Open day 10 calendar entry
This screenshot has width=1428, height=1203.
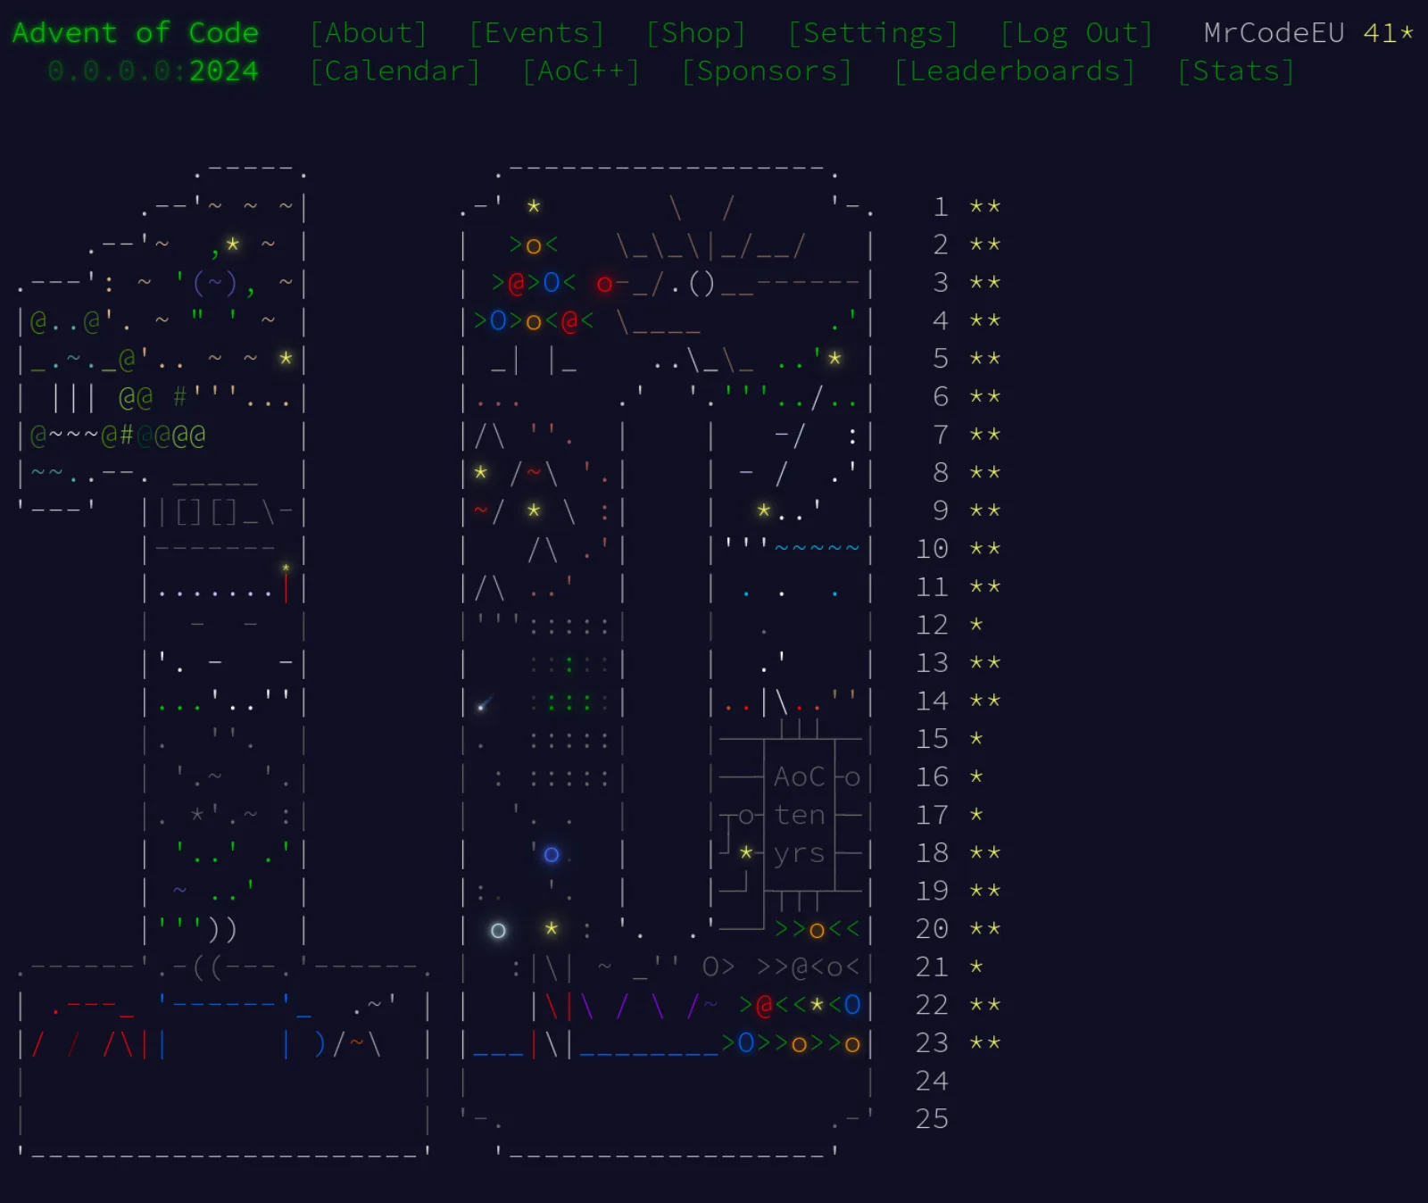coord(959,549)
